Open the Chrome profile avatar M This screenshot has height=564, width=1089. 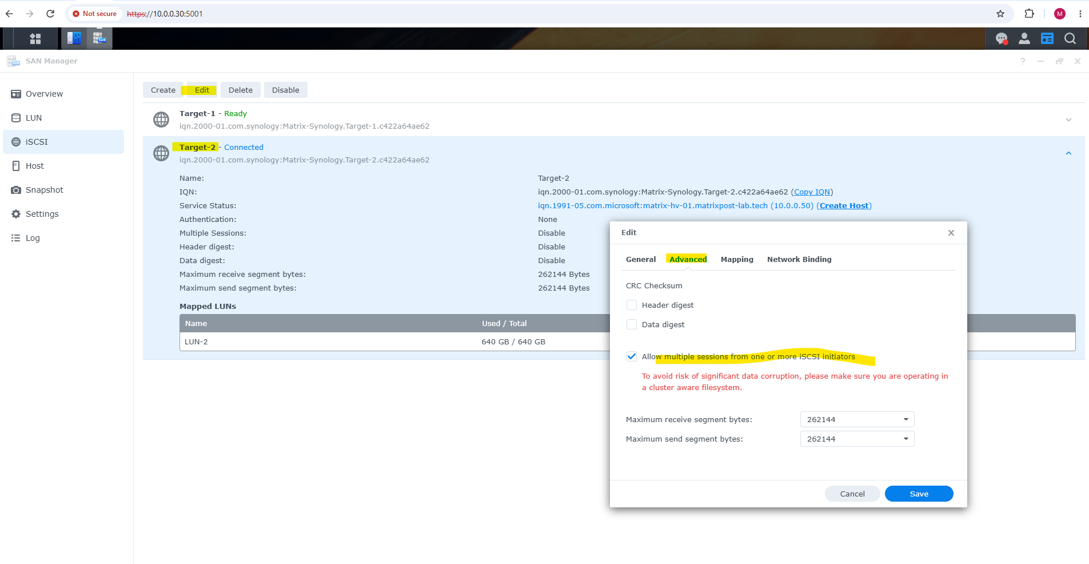click(1060, 14)
